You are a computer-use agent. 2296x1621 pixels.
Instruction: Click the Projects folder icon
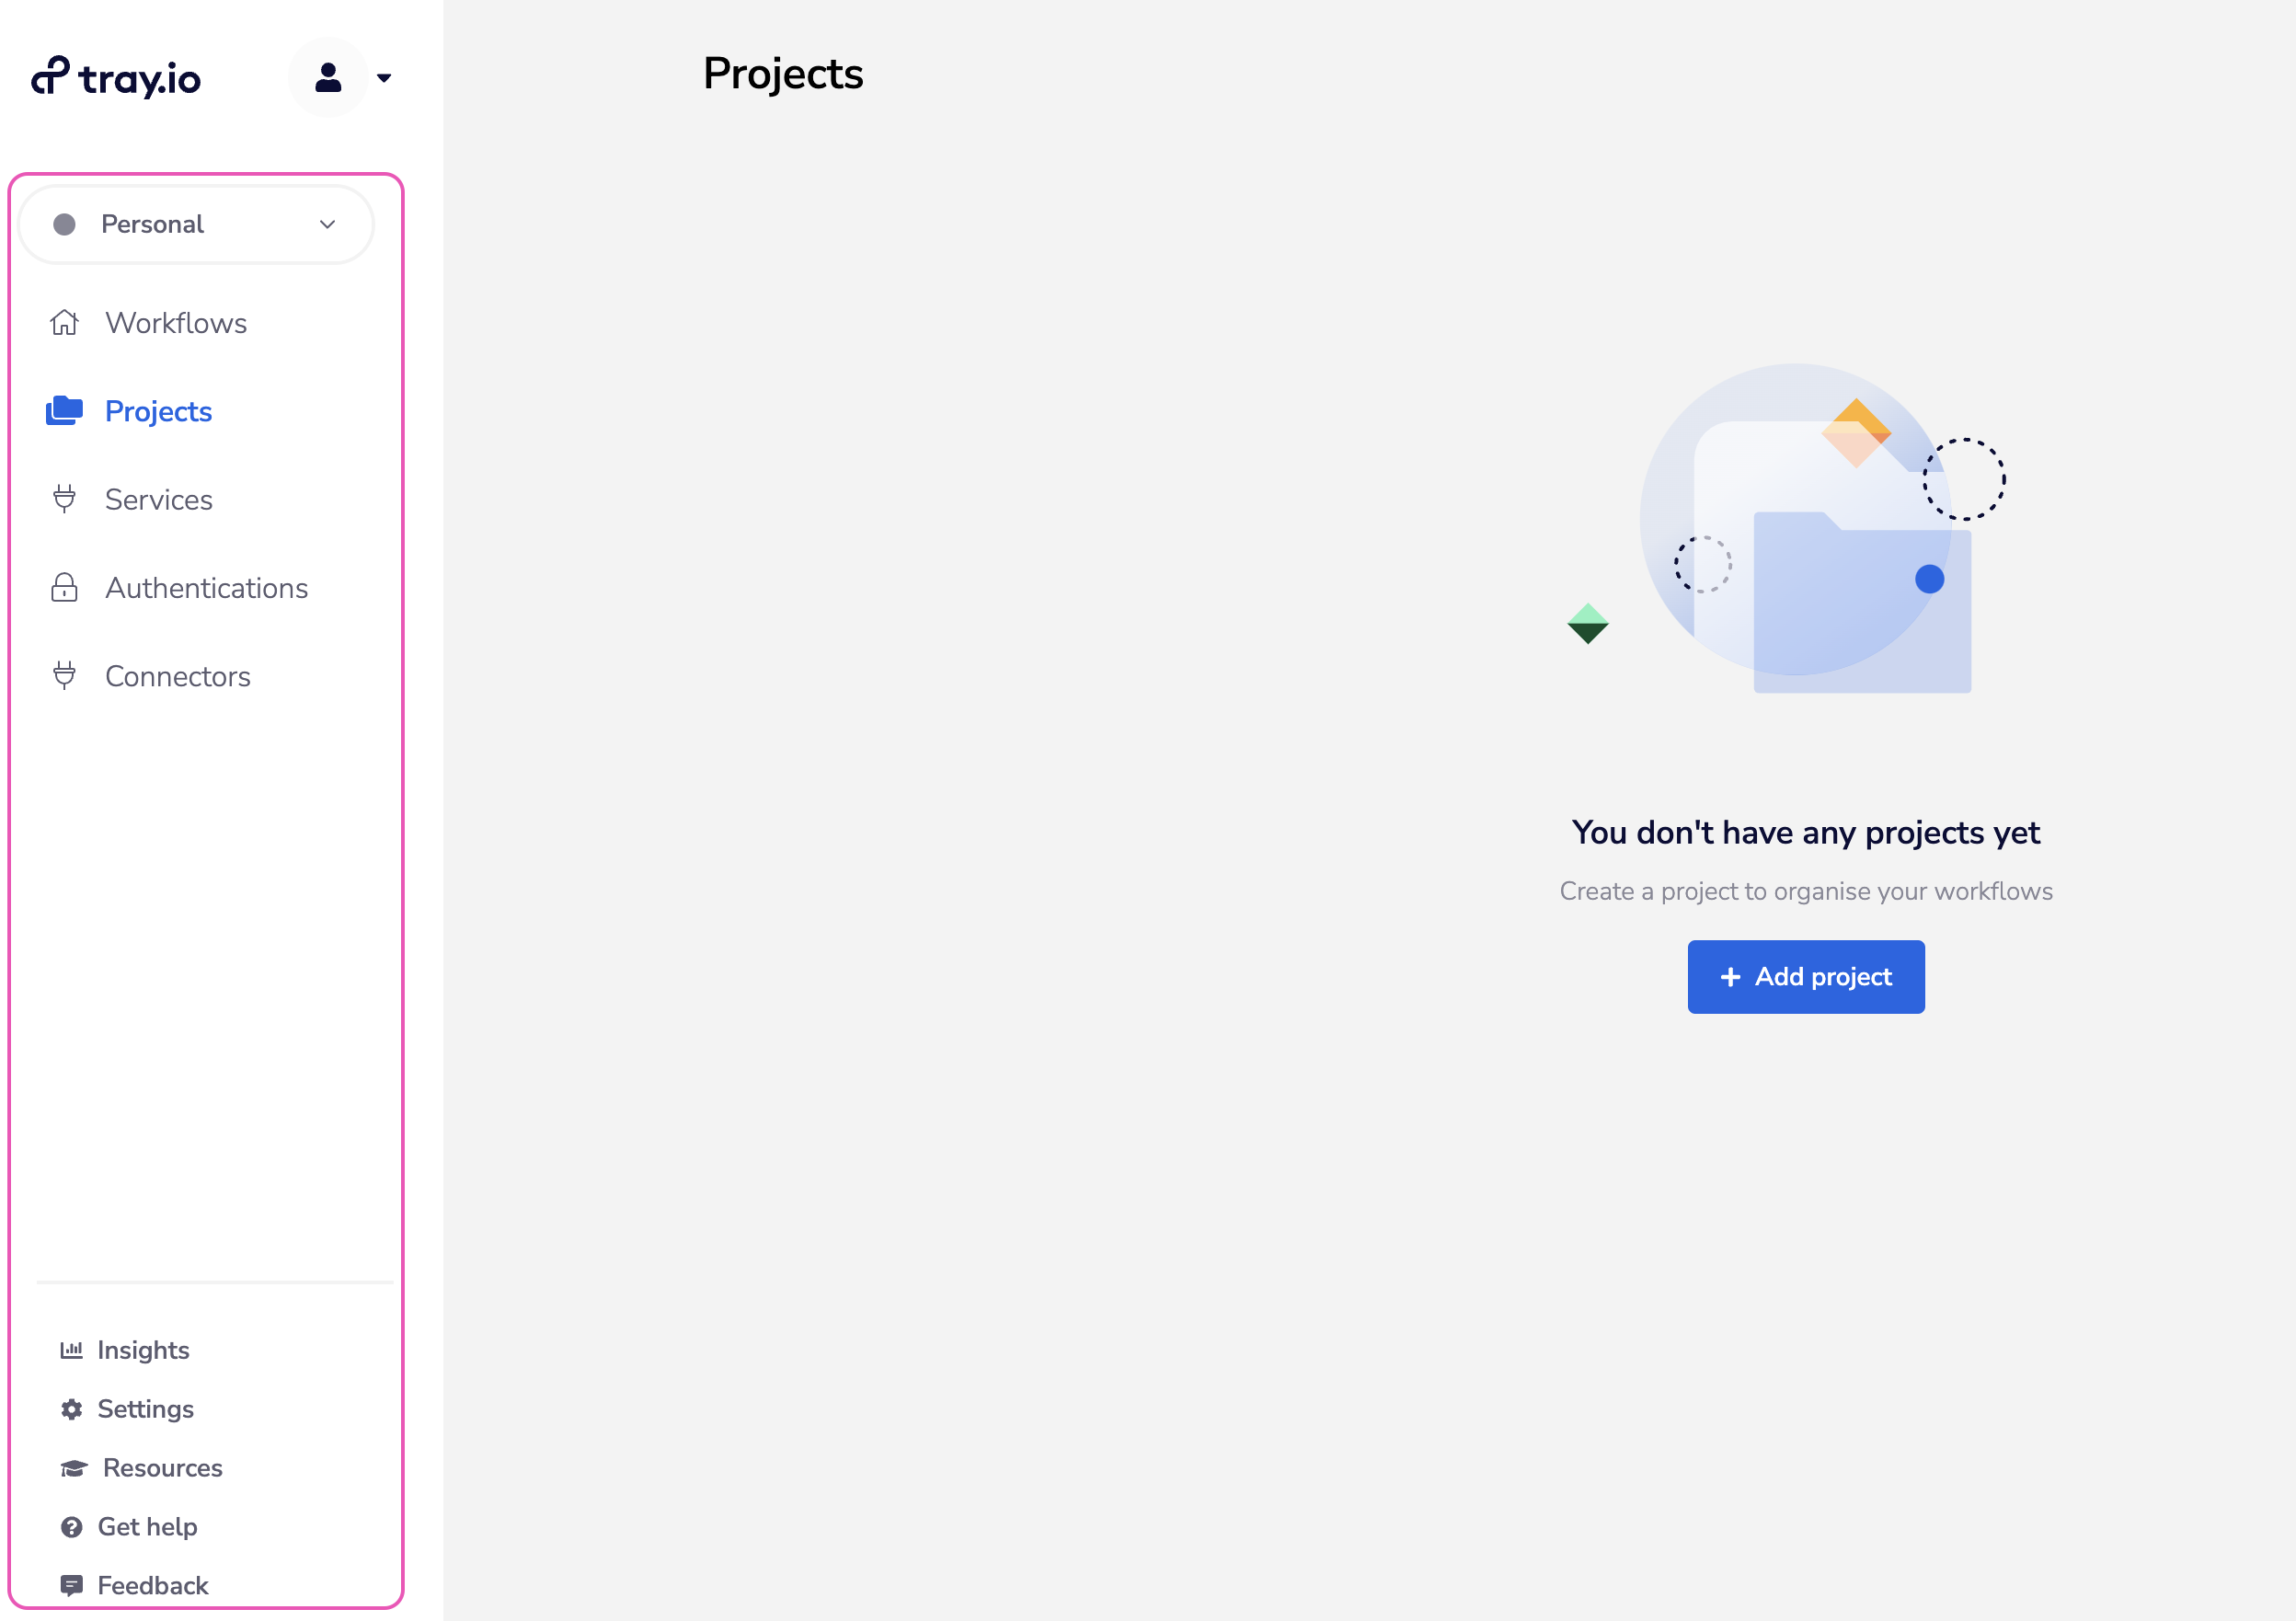64,411
